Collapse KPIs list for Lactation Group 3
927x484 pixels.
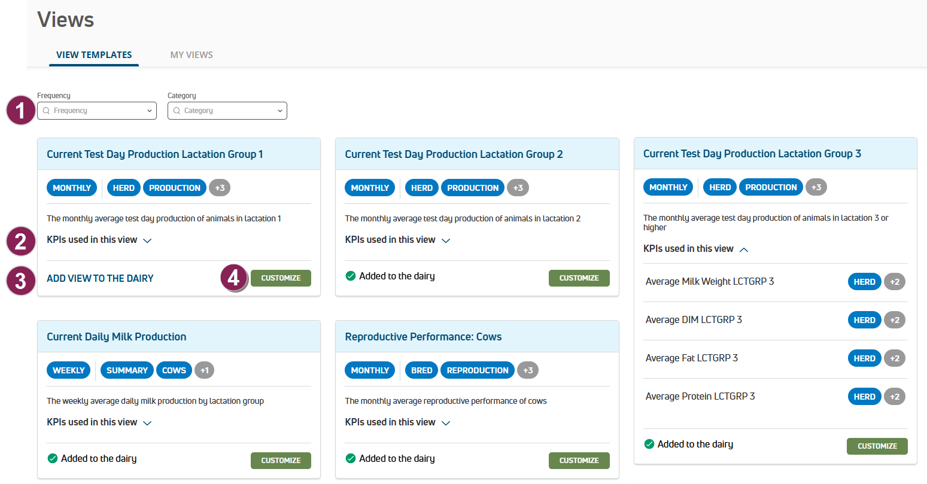[x=695, y=249]
